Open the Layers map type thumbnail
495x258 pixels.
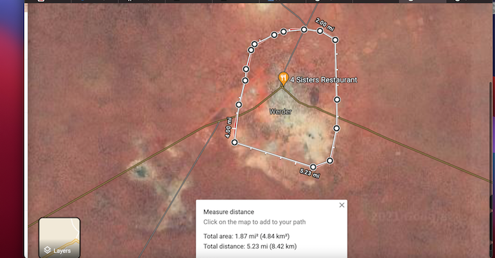click(x=59, y=238)
